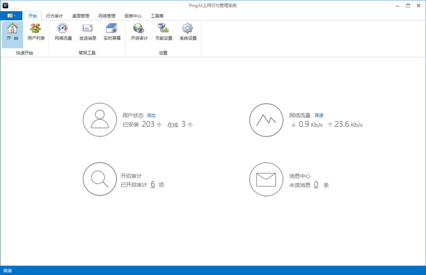Click the network traffic graph circle icon
The height and width of the screenshot is (275, 426).
266,120
